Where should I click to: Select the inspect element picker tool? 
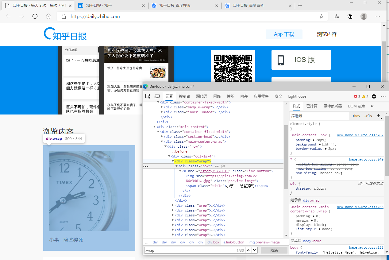148,96
